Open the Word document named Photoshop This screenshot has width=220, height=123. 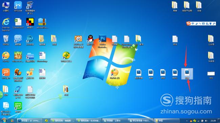(42, 57)
